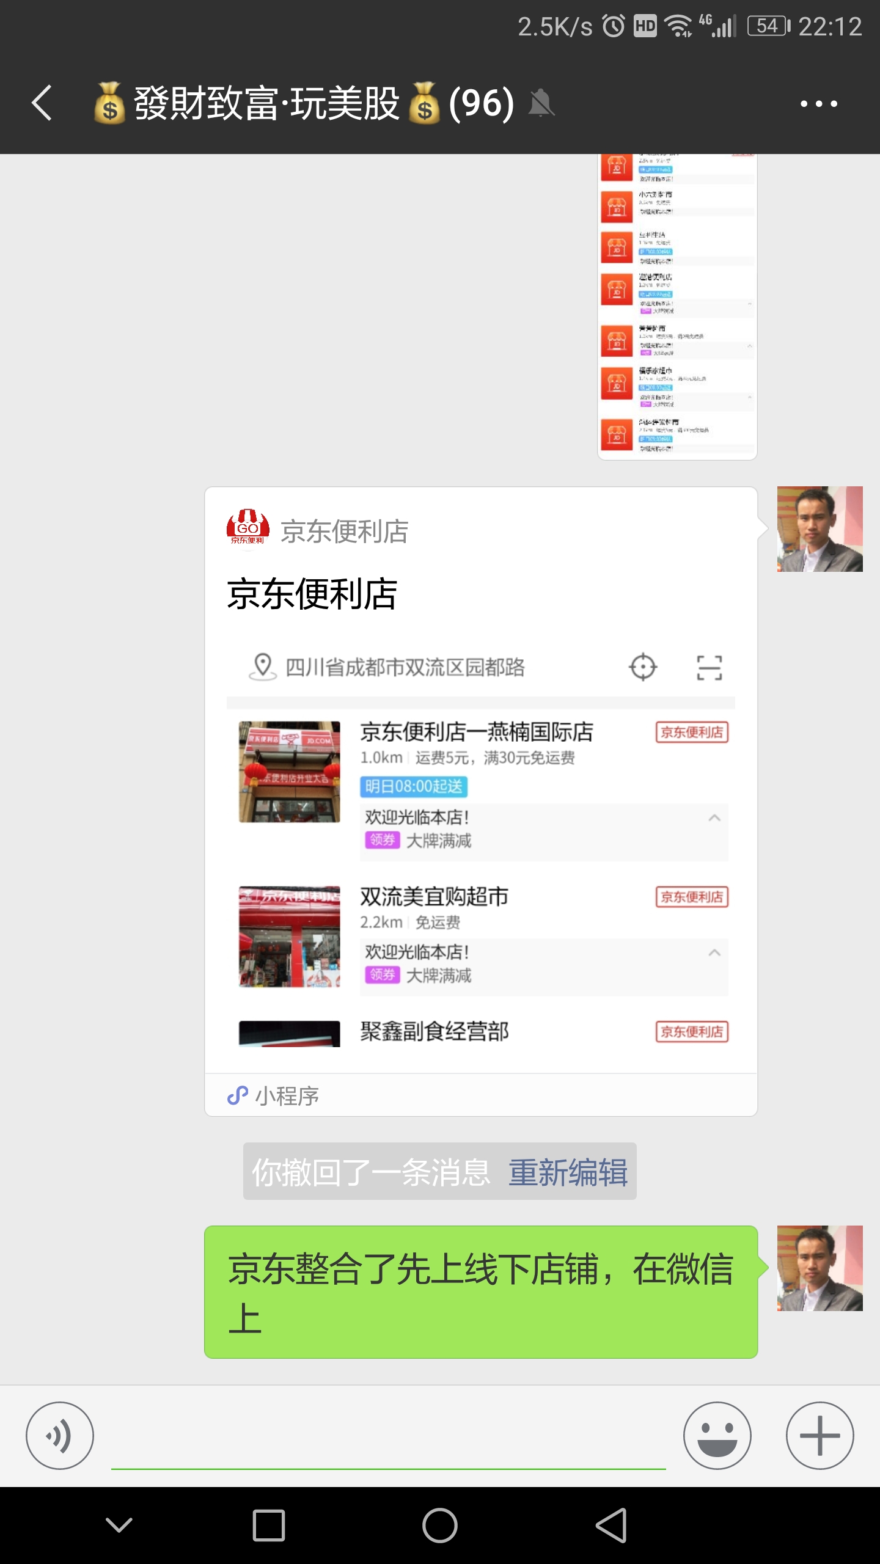This screenshot has height=1564, width=880.
Task: Switch to voice message input
Action: [x=60, y=1436]
